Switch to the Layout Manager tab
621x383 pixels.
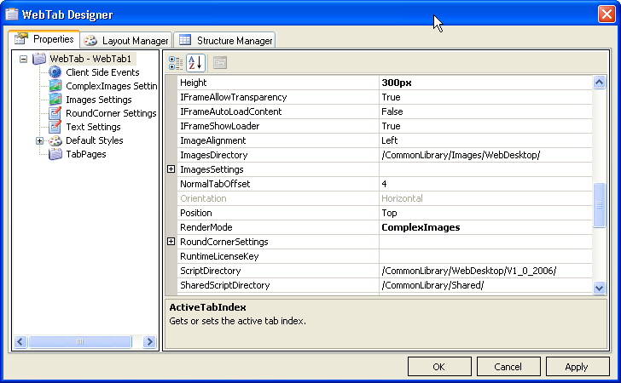126,40
